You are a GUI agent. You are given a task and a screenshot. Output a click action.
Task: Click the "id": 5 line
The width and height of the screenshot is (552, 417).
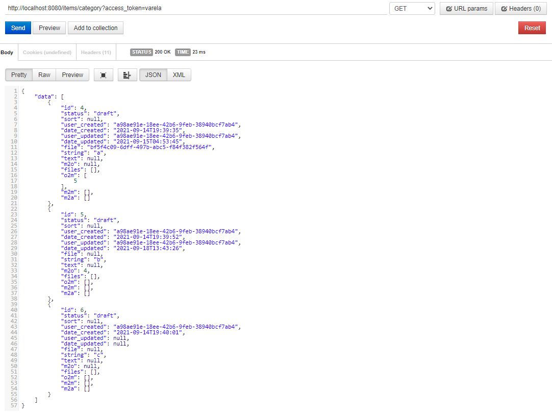[x=73, y=214]
